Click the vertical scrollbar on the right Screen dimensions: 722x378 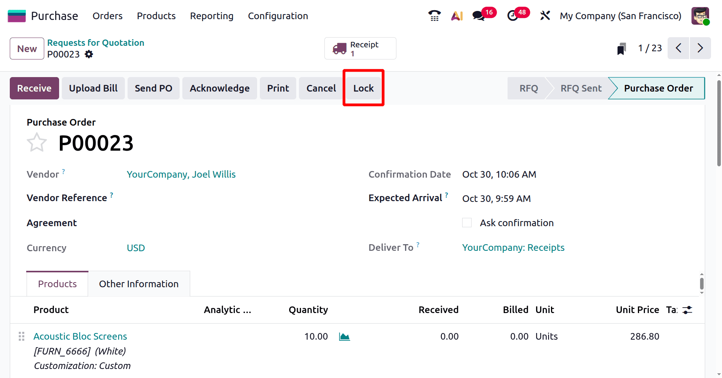[718, 117]
